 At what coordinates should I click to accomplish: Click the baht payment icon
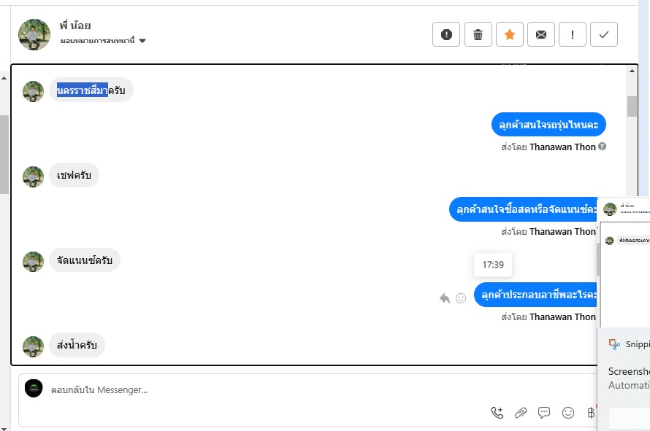pyautogui.click(x=590, y=413)
